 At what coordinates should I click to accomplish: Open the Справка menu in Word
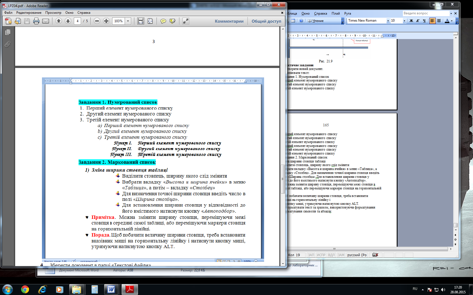click(x=320, y=13)
